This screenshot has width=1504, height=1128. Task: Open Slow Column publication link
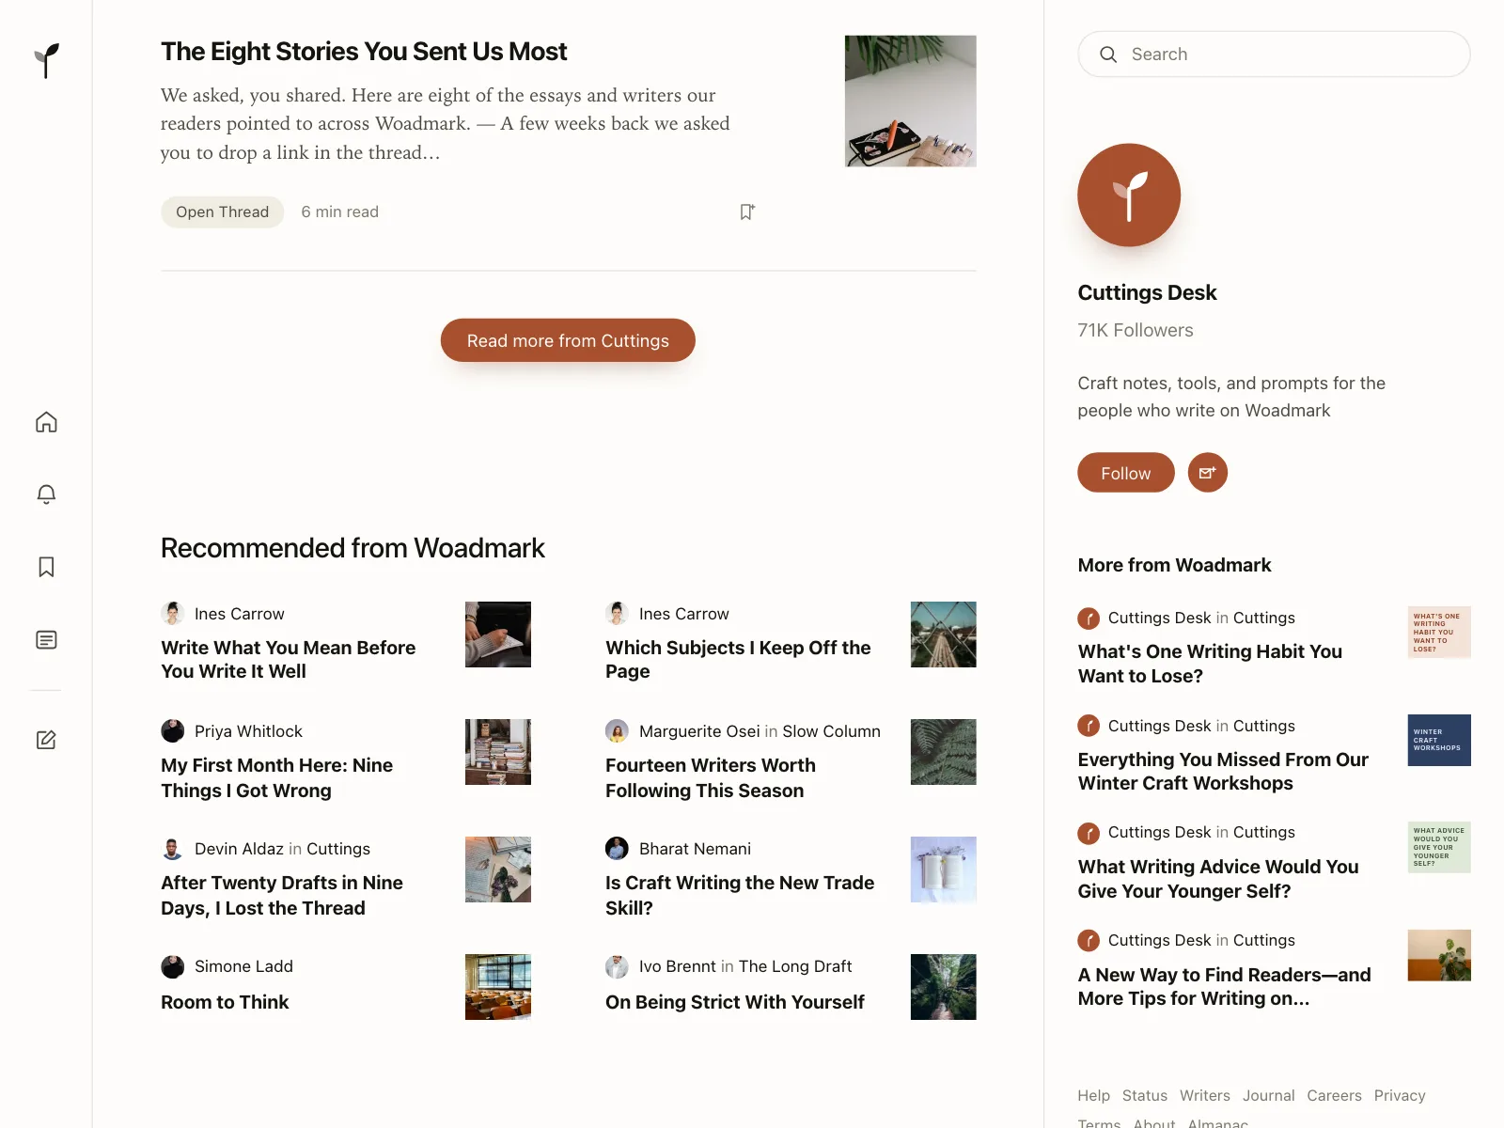[832, 731]
